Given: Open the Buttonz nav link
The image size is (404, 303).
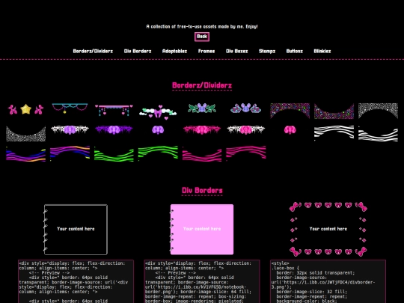Looking at the screenshot, I should tap(295, 51).
